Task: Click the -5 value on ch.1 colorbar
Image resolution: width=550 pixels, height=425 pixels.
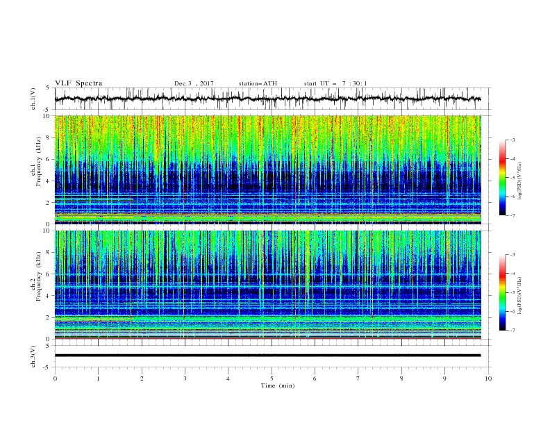Action: pos(512,178)
